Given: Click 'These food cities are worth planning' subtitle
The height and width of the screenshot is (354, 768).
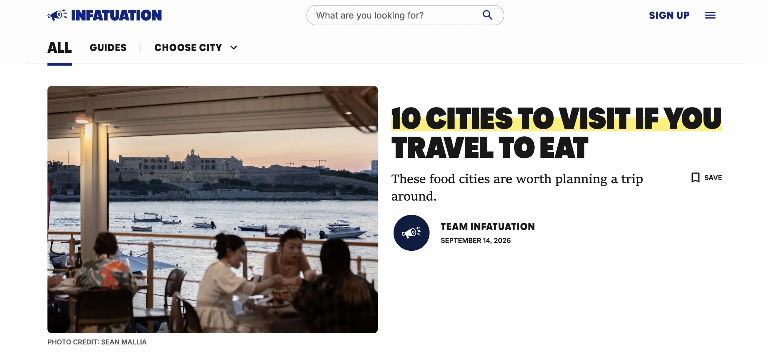Looking at the screenshot, I should [x=517, y=187].
